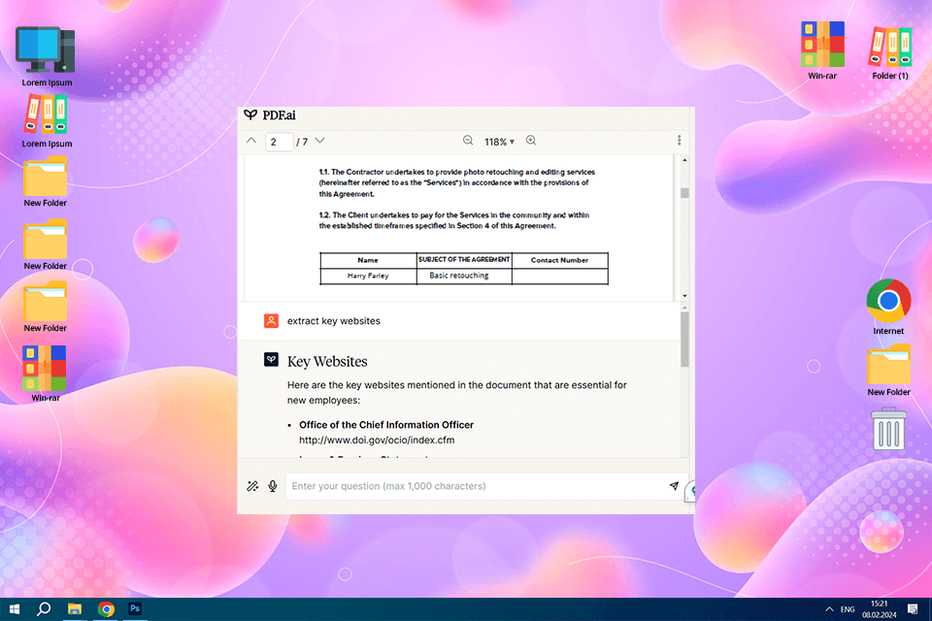Open Chrome from the taskbar
This screenshot has width=932, height=621.
[106, 609]
